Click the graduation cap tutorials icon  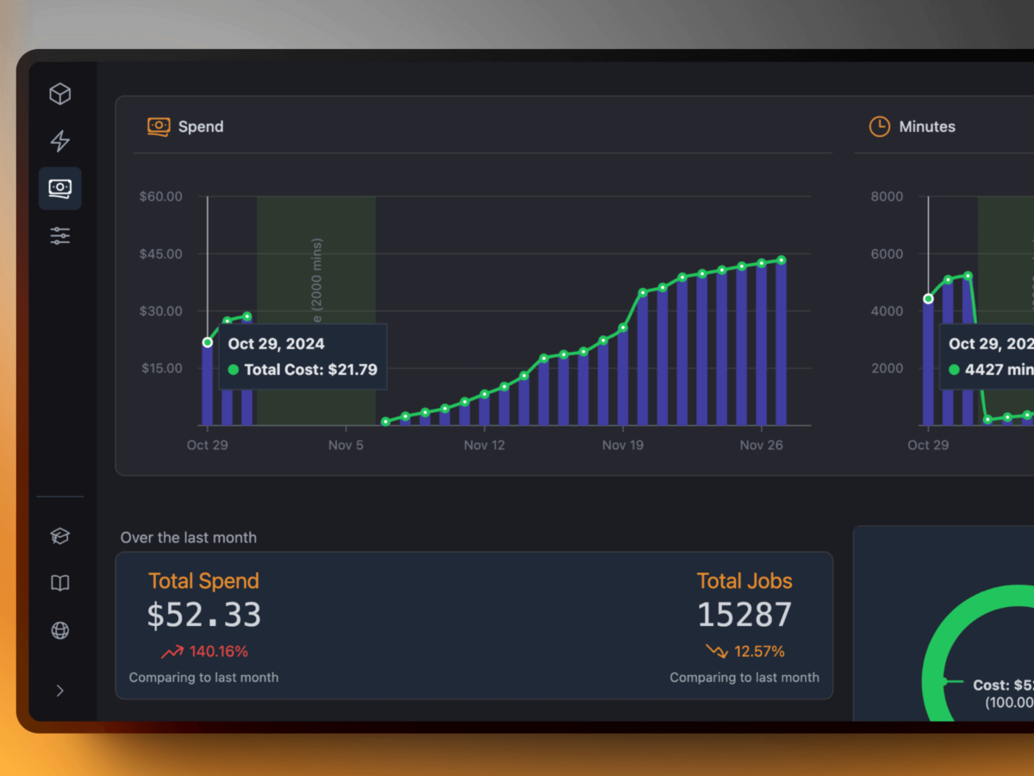[59, 535]
